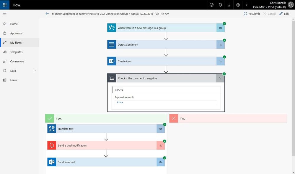295x174 pixels.
Task: Expand the Data menu chevron
Action: (x=35, y=71)
